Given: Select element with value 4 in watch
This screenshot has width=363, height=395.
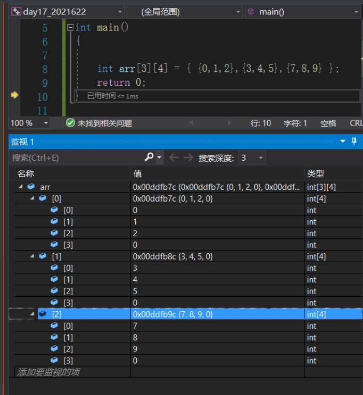Looking at the screenshot, I should point(188,280).
